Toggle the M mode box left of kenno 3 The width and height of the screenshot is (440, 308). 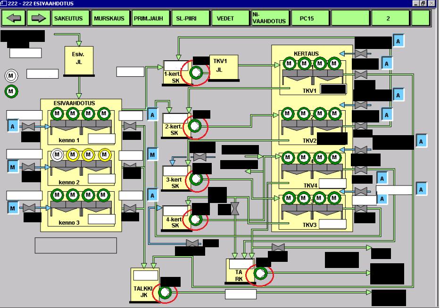click(x=13, y=208)
